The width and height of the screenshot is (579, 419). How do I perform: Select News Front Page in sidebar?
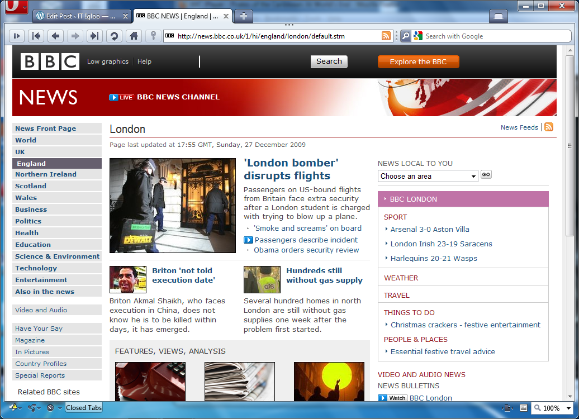tap(57, 128)
